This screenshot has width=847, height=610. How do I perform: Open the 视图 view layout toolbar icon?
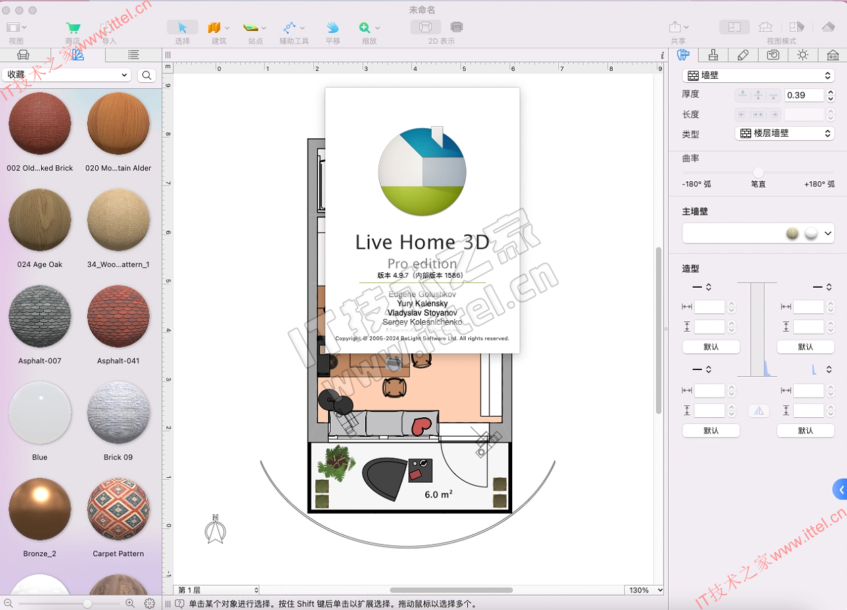pyautogui.click(x=16, y=28)
